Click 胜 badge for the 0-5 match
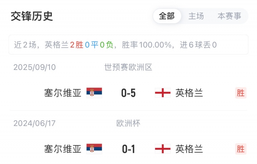This screenshot has height=164, width=257. (241, 93)
